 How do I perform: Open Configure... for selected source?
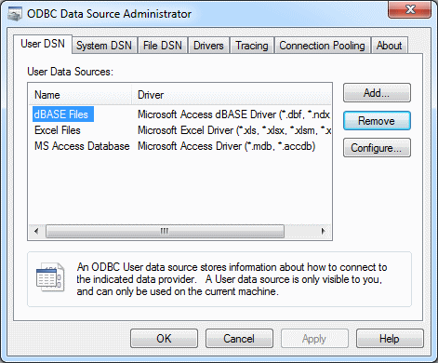[x=377, y=148]
